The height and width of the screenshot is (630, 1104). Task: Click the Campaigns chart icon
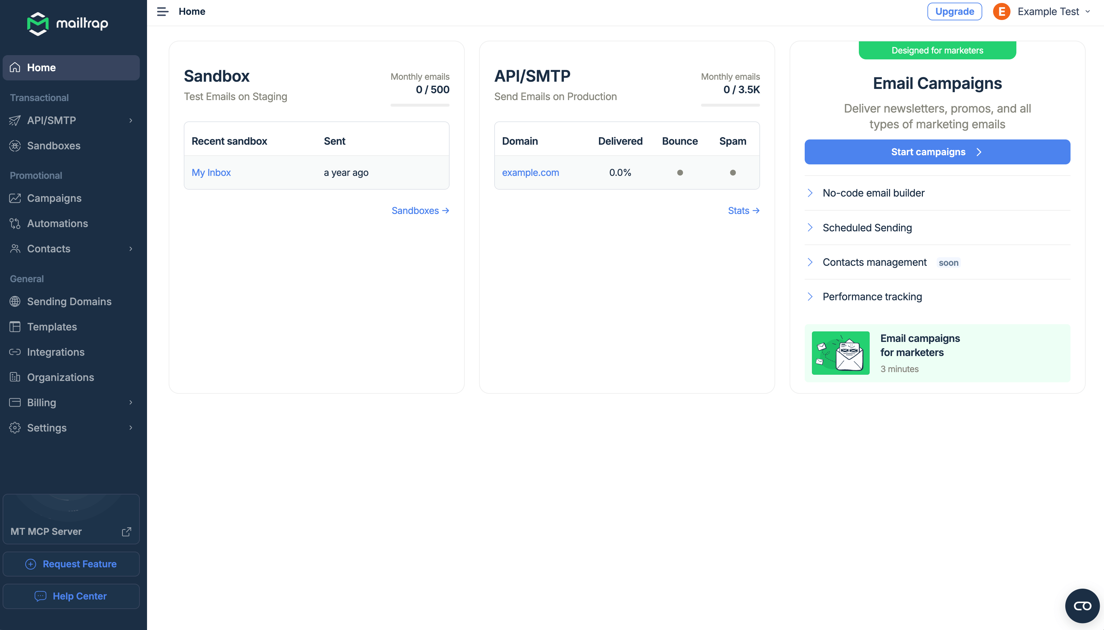[15, 198]
